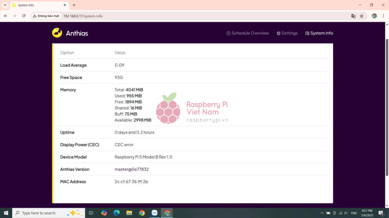This screenshot has width=389, height=218.
Task: Reload the current page
Action: pos(24,16)
